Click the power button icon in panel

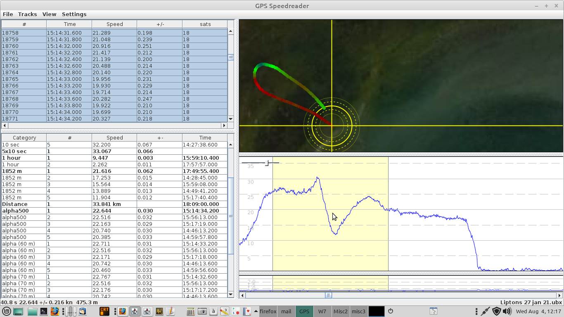(390, 311)
